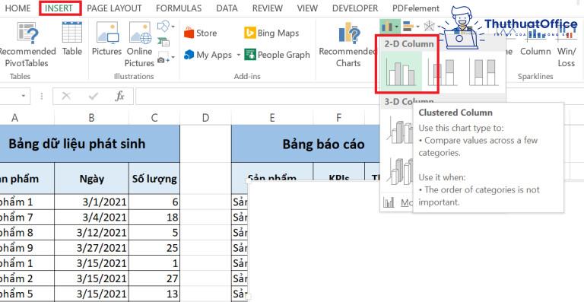Open the HOME ribbon tab
This screenshot has width=584, height=302.
tap(17, 8)
